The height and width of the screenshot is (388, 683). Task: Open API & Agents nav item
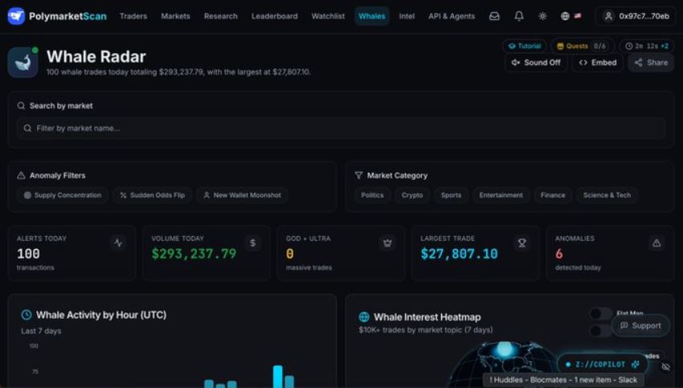[x=452, y=16]
